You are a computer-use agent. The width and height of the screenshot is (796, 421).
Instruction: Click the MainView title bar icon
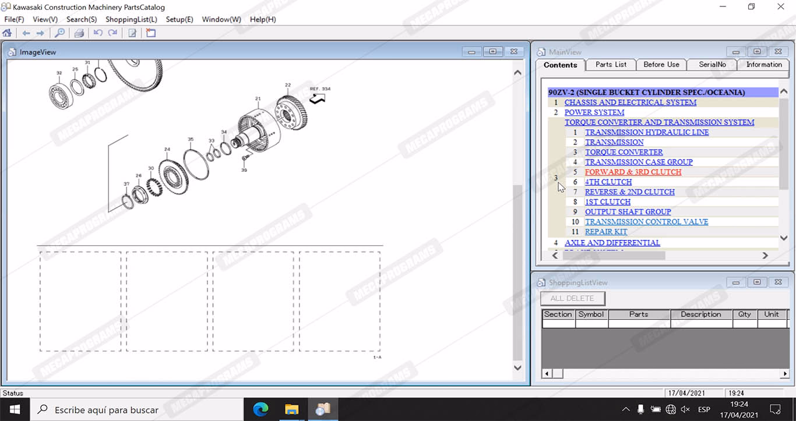tap(541, 52)
